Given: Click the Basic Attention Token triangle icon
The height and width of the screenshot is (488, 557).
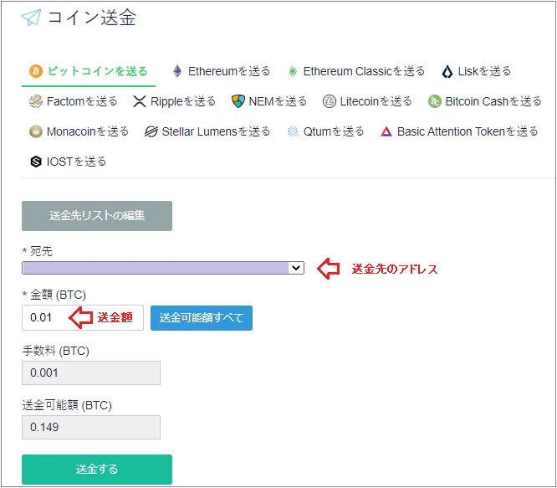Looking at the screenshot, I should click(386, 131).
